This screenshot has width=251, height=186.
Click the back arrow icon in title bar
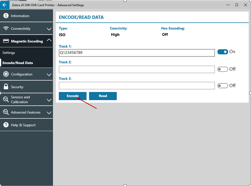[5, 5]
